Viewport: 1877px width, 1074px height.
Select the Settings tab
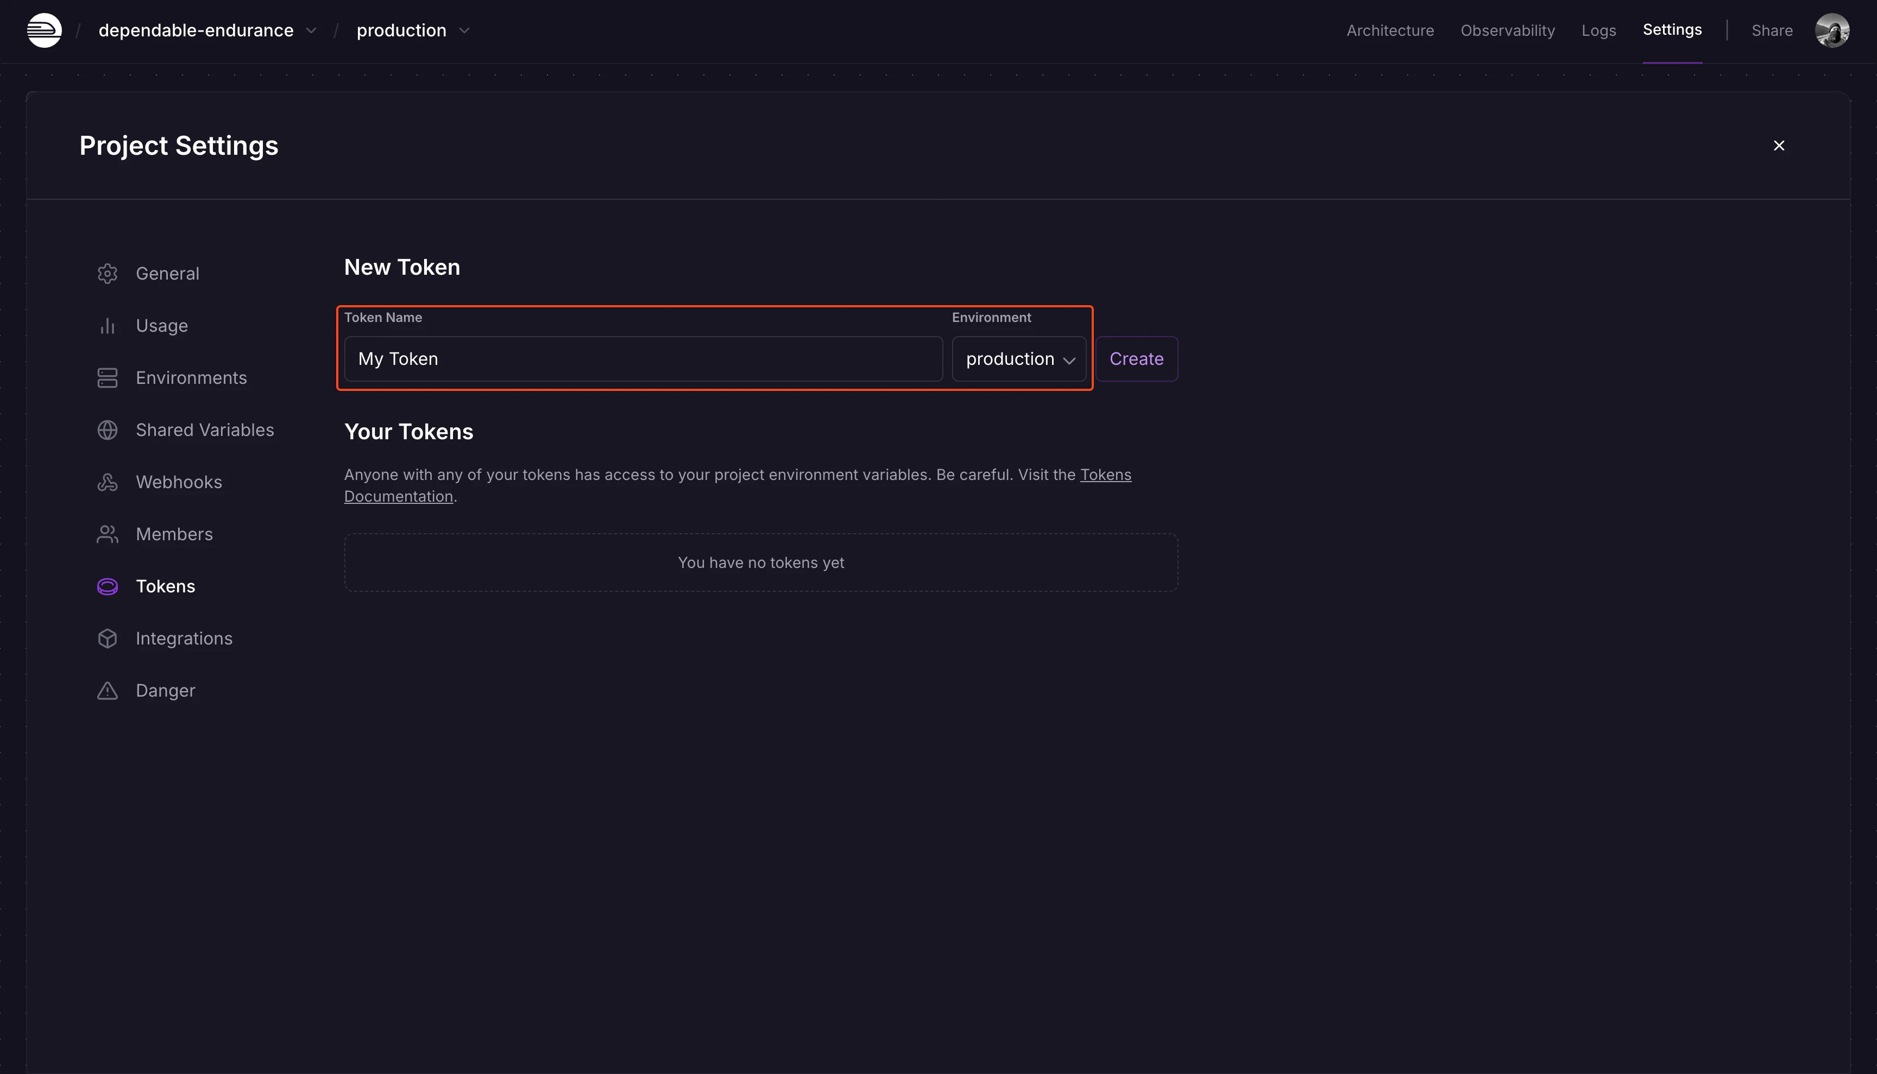1672,29
